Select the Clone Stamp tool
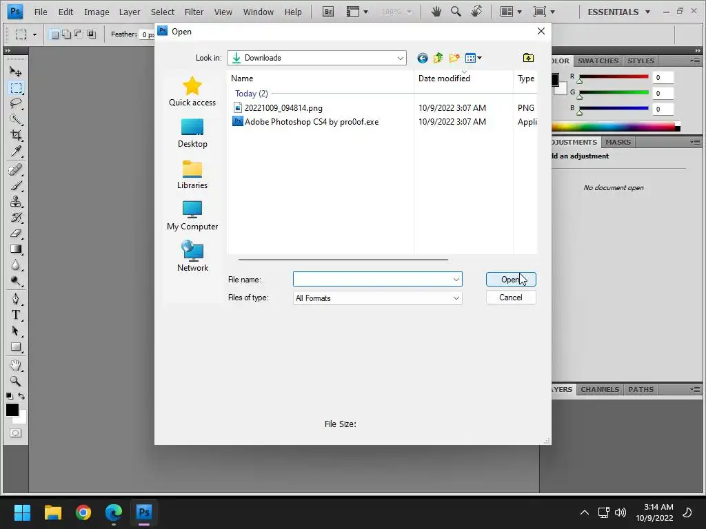This screenshot has height=529, width=706. pyautogui.click(x=16, y=201)
